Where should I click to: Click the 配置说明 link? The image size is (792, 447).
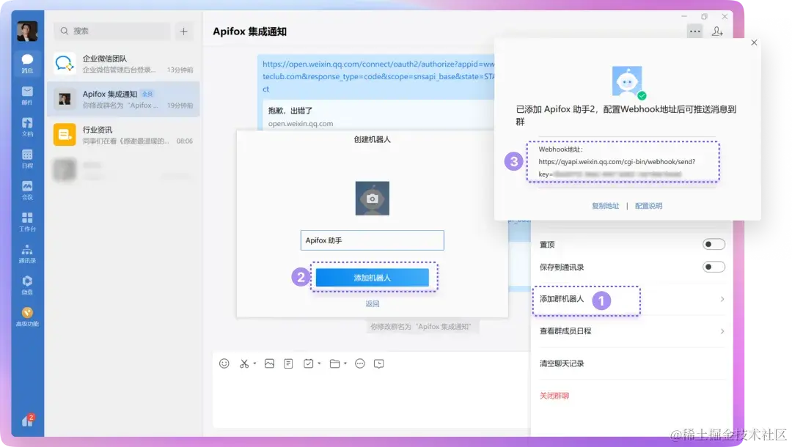click(648, 206)
